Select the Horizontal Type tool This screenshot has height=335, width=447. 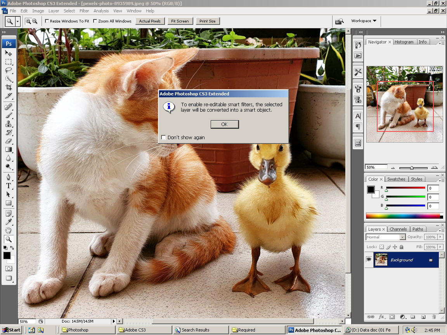8,186
